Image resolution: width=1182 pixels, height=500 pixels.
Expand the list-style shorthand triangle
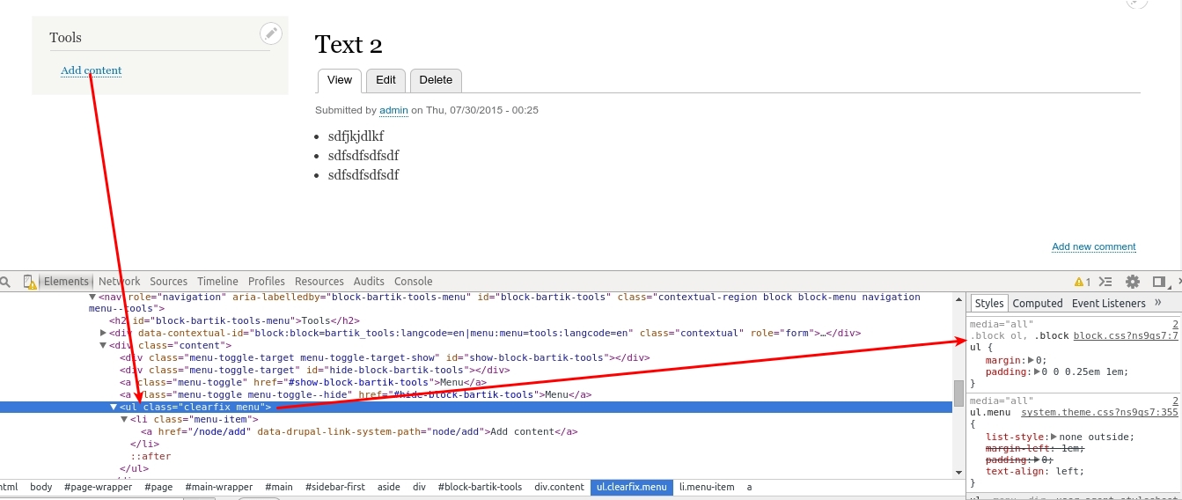(1054, 437)
